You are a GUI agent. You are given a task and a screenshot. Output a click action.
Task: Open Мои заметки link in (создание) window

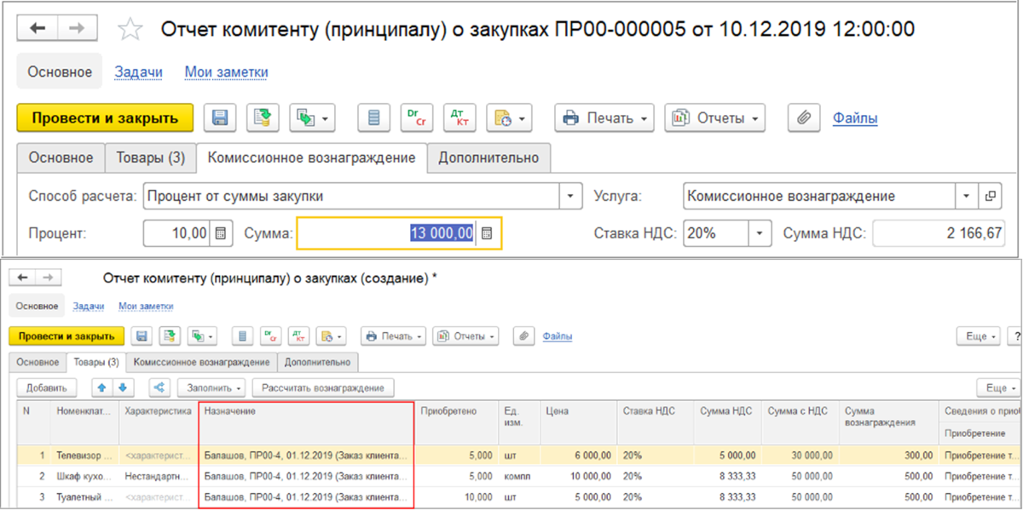click(146, 306)
